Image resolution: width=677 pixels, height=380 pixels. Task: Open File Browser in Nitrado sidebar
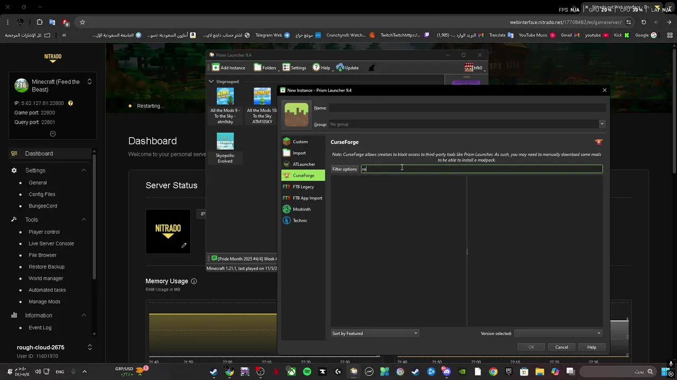click(x=42, y=255)
